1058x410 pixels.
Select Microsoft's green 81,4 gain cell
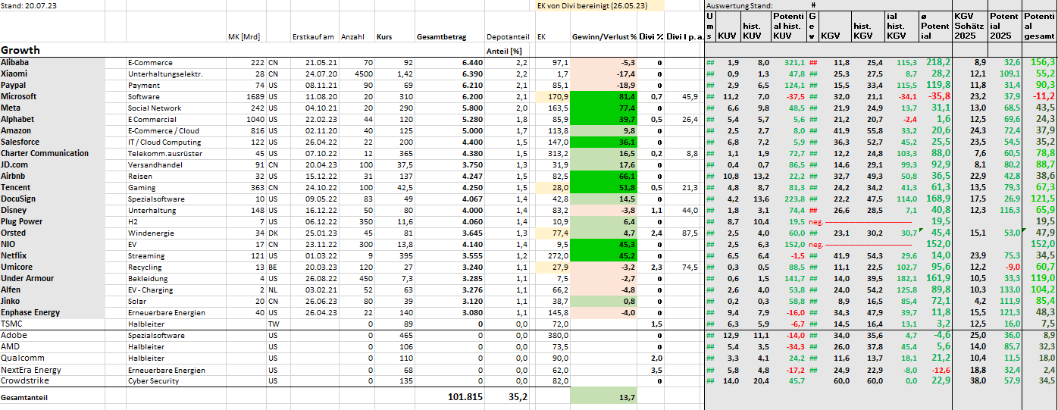coord(603,96)
